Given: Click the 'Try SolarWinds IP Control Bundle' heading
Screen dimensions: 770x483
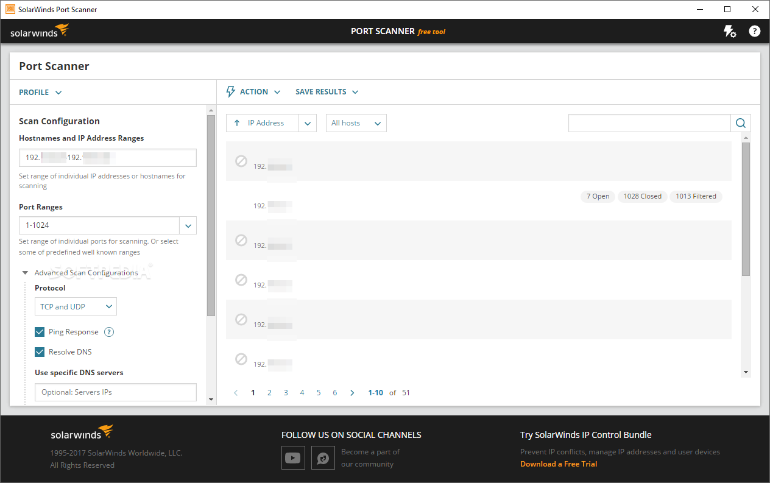Looking at the screenshot, I should pos(586,435).
